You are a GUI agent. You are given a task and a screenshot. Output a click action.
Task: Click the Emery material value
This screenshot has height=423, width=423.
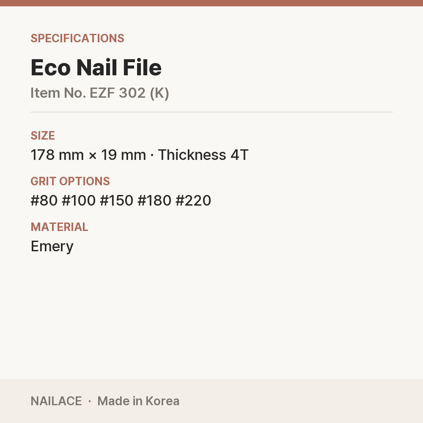tap(52, 247)
